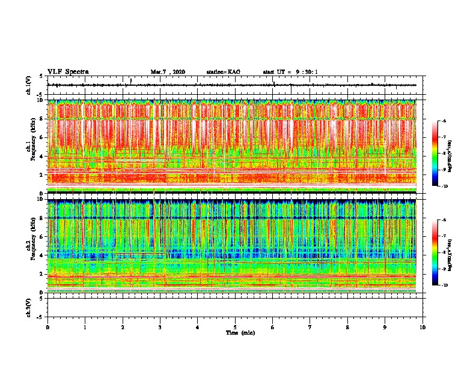Click time axis tick label "3"

click(160, 327)
